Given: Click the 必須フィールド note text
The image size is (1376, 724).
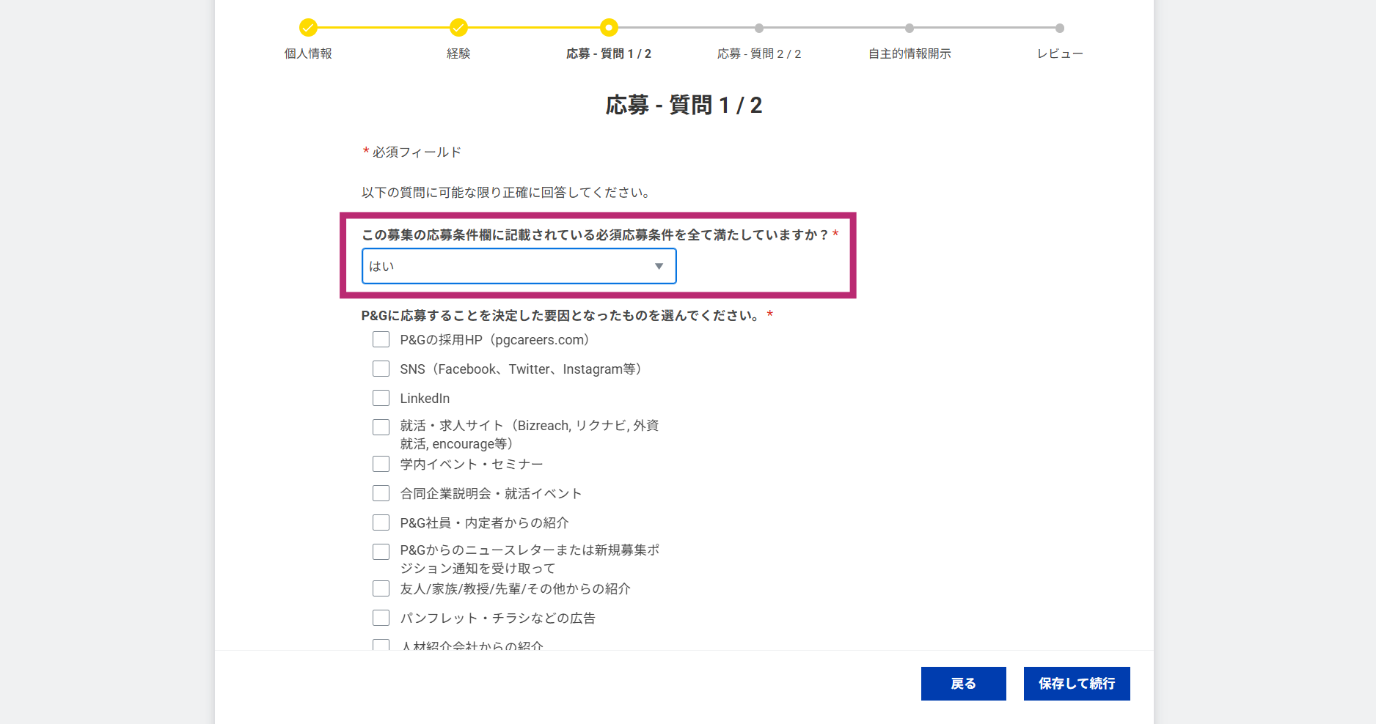Looking at the screenshot, I should [x=417, y=152].
